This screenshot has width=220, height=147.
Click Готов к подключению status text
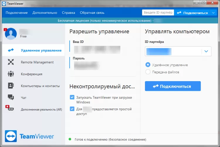[110, 139]
